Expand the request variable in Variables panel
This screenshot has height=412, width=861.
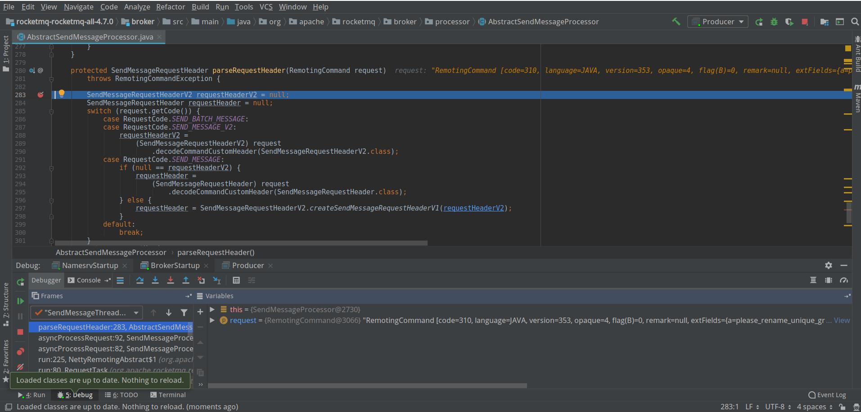212,320
